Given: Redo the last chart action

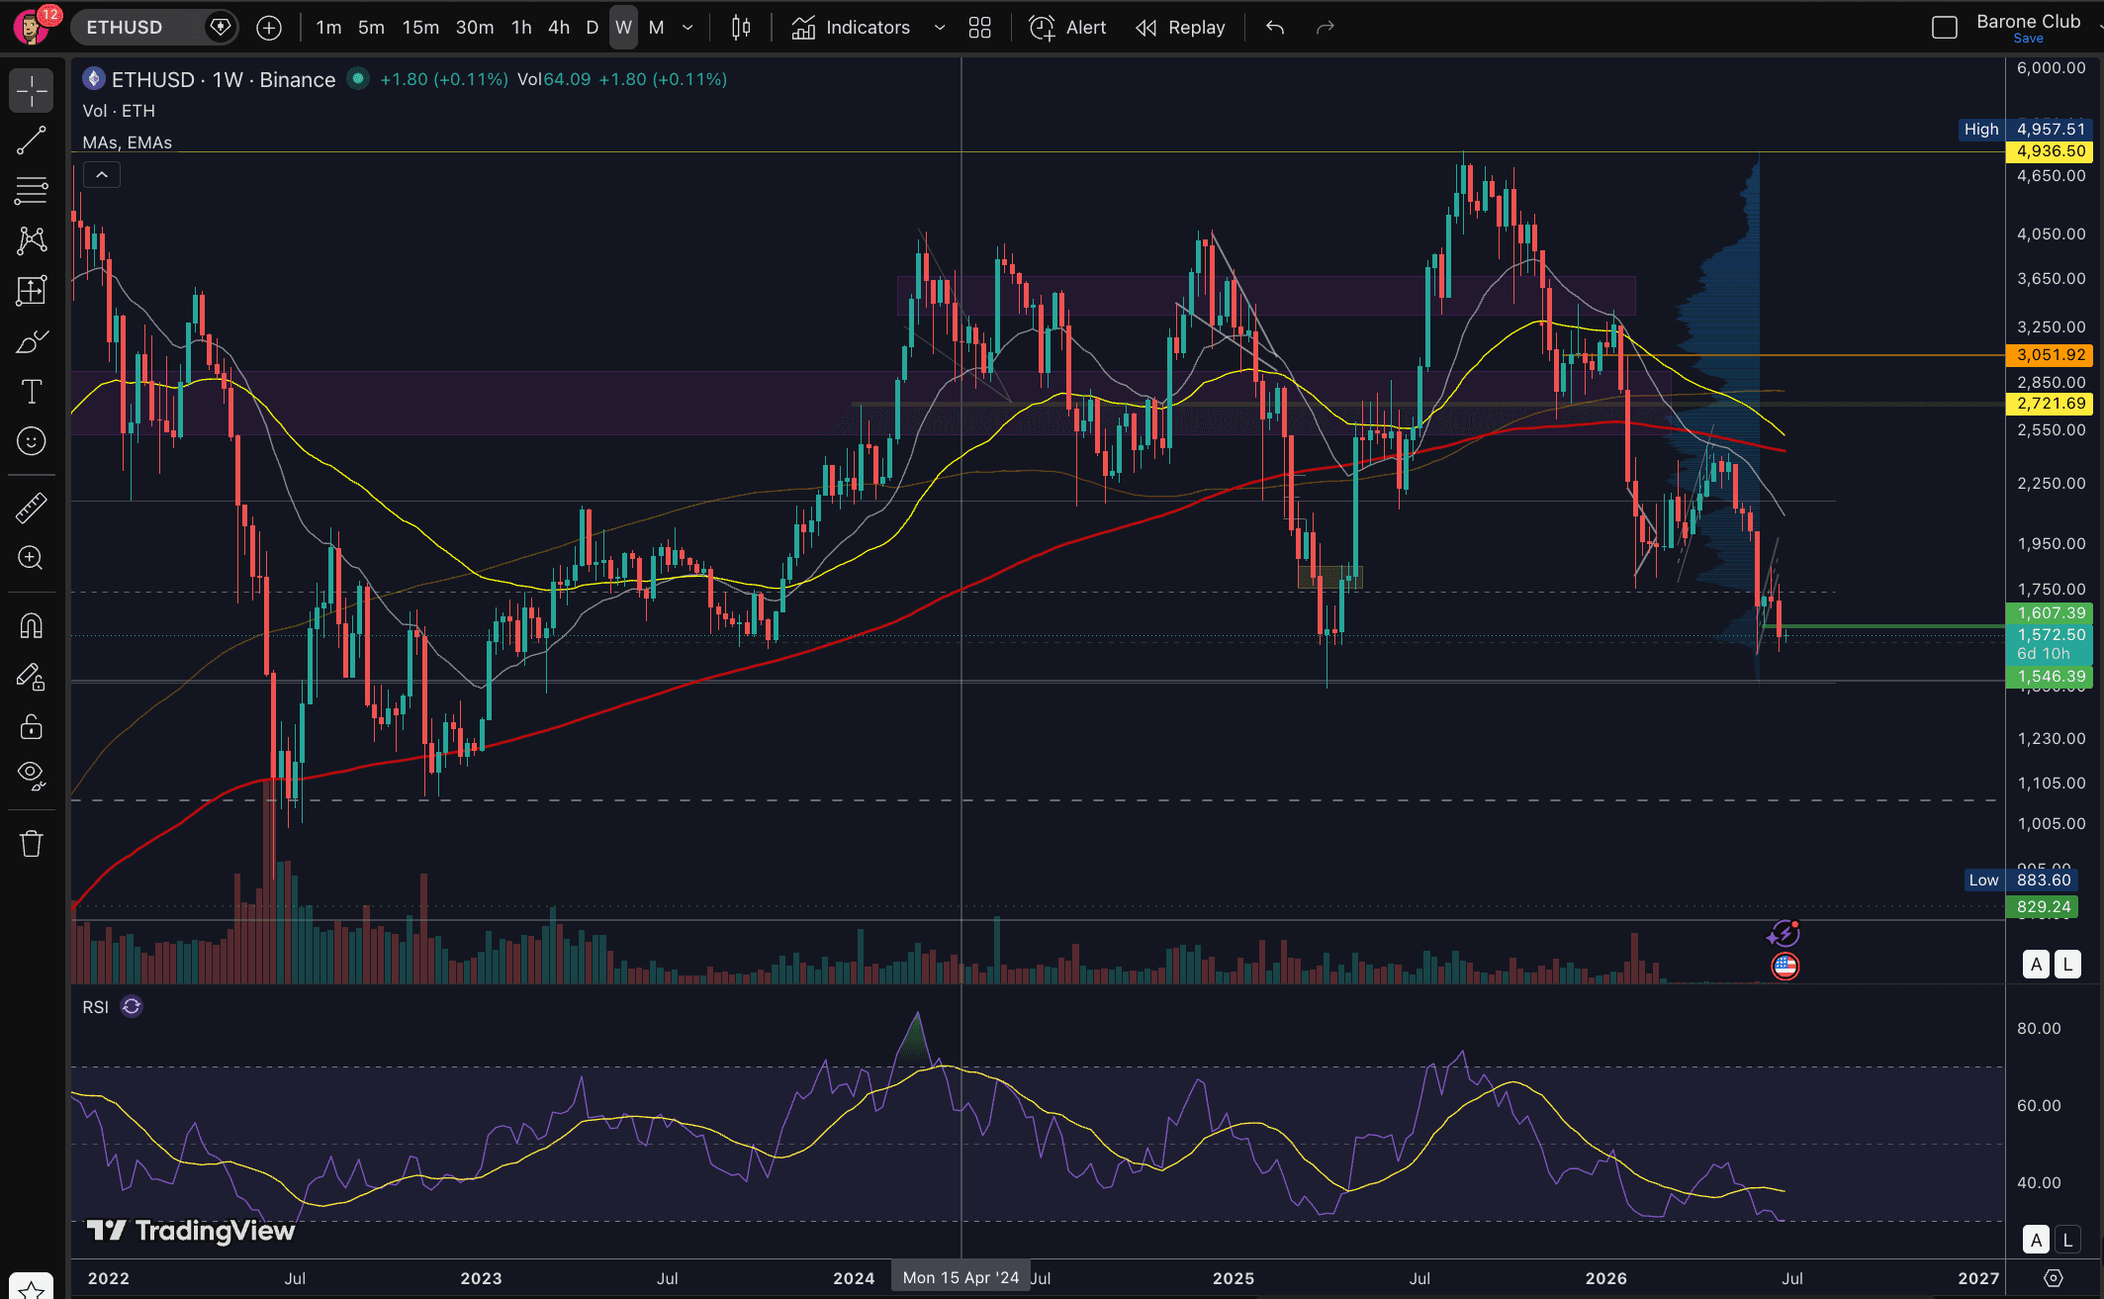Looking at the screenshot, I should point(1326,28).
